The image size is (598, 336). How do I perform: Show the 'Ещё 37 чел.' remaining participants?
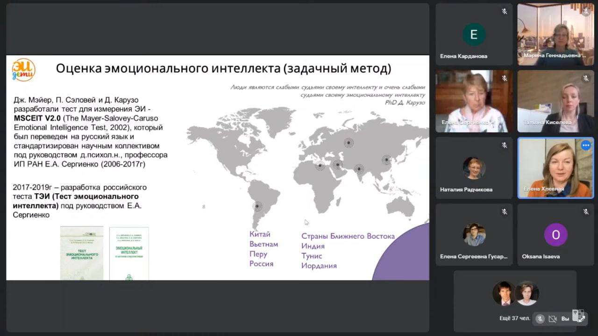coord(515,318)
